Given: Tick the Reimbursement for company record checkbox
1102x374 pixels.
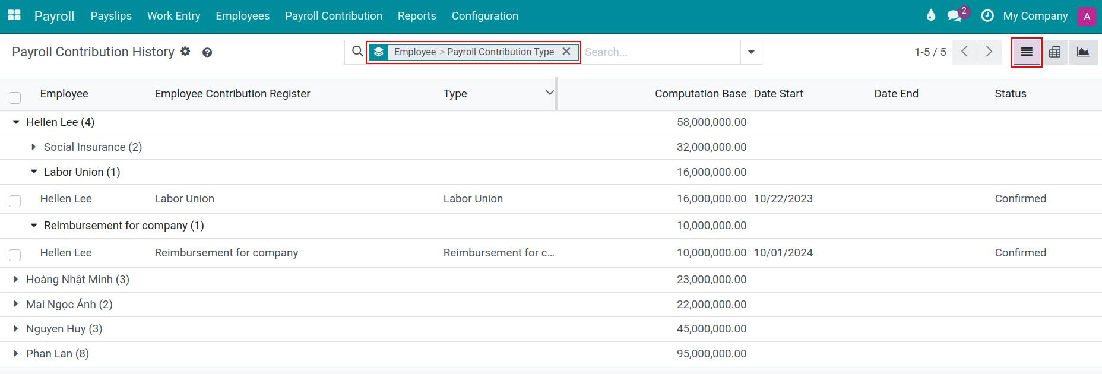Looking at the screenshot, I should pos(15,255).
